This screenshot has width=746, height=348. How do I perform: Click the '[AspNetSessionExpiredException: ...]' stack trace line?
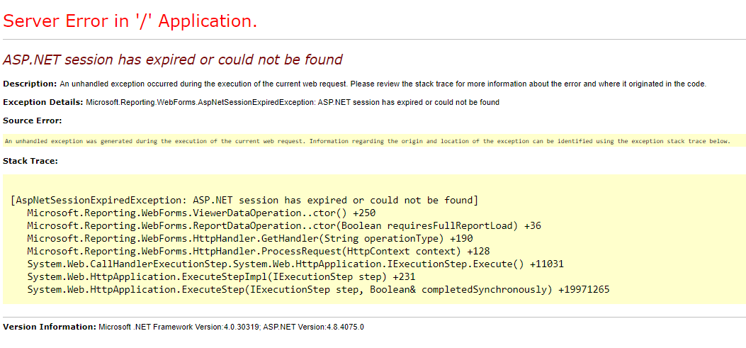[244, 200]
